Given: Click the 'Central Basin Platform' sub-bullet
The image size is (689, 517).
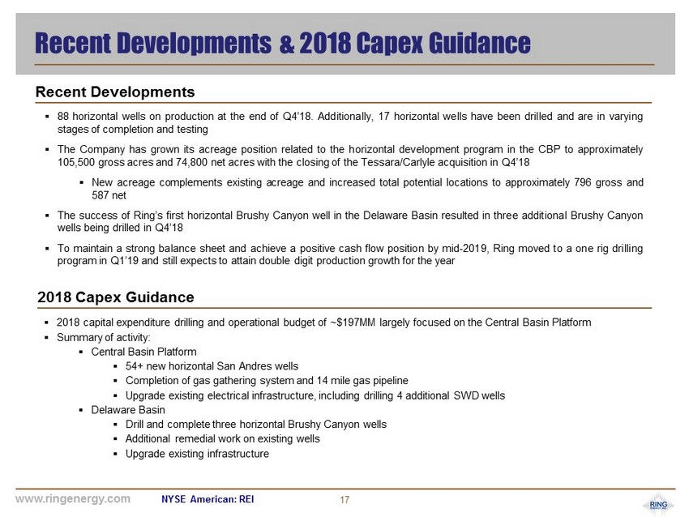Looking at the screenshot, I should 143,352.
